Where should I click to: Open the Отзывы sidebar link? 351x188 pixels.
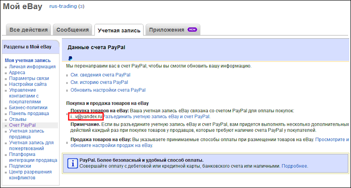(x=17, y=119)
